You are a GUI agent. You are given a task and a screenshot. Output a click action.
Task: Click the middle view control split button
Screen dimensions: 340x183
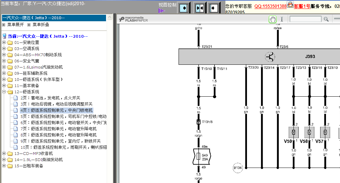coord(200,8)
